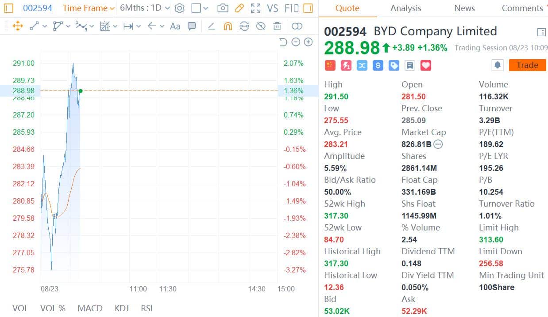
Task: Toggle hide drawings eye icon
Action: coord(261,26)
